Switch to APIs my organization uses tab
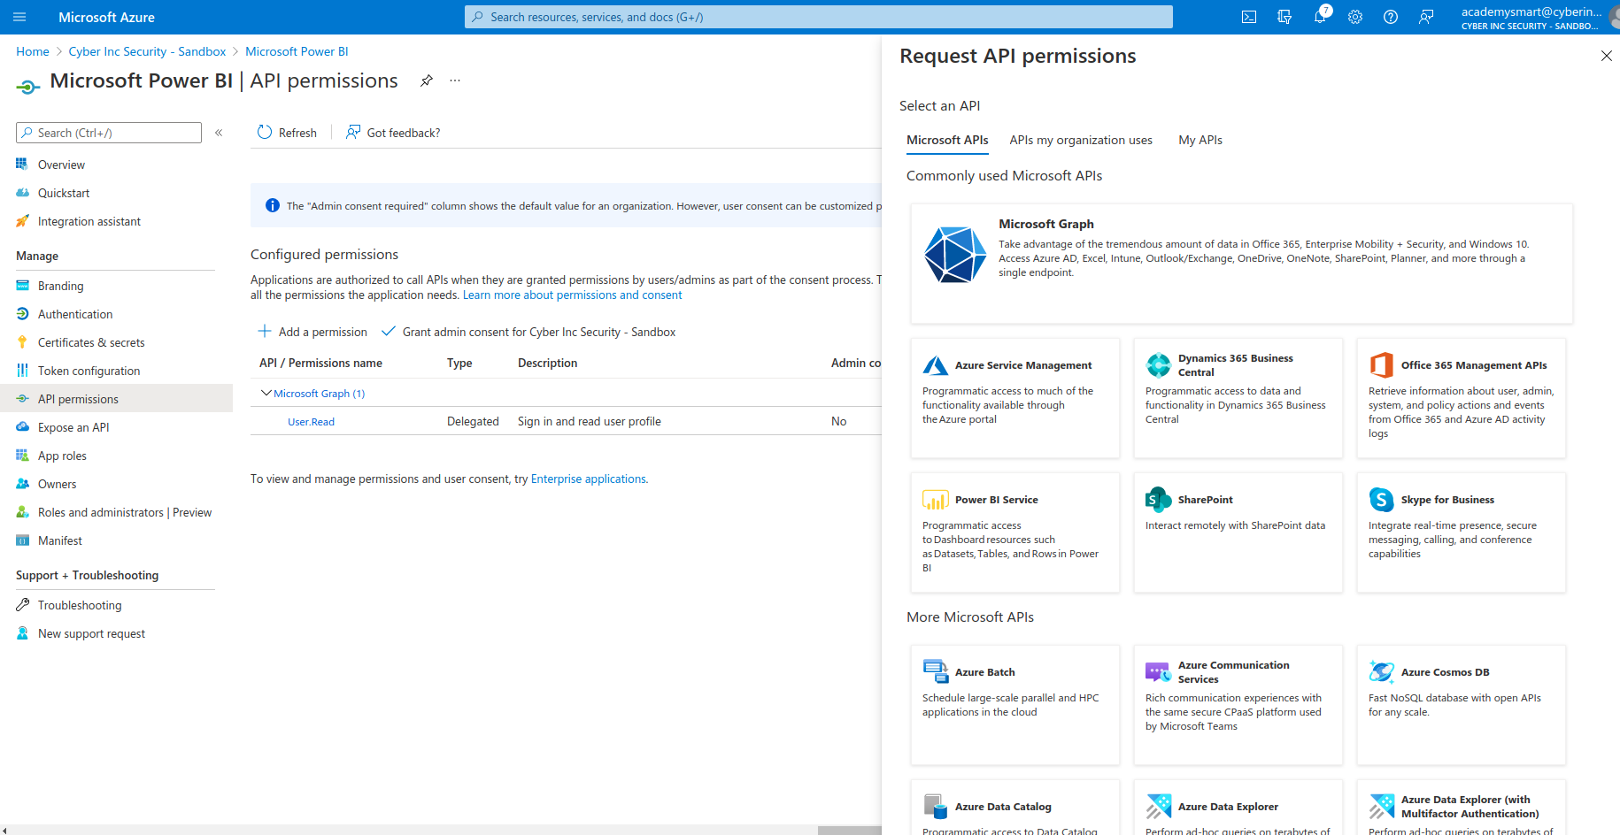The width and height of the screenshot is (1620, 835). click(x=1081, y=140)
